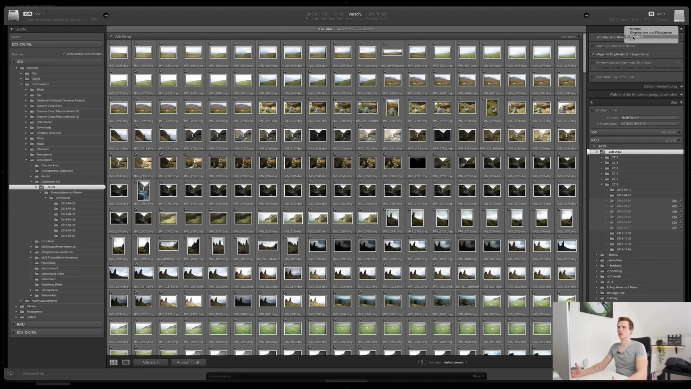The height and width of the screenshot is (389, 691).
Task: Select the Zielordner tab
Action: pos(367,29)
